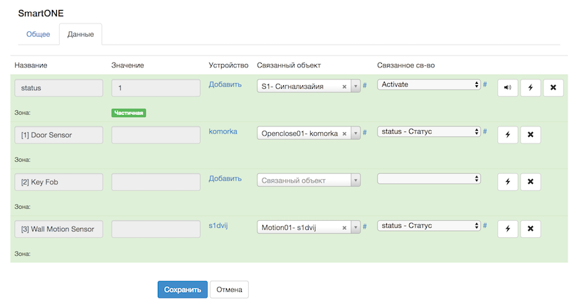Open status - Статус dropdown for Motion01

[429, 226]
